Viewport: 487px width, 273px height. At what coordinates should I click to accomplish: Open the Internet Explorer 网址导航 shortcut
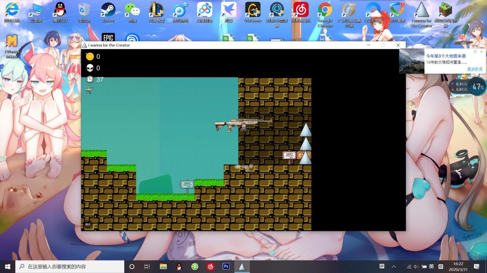pos(12,12)
